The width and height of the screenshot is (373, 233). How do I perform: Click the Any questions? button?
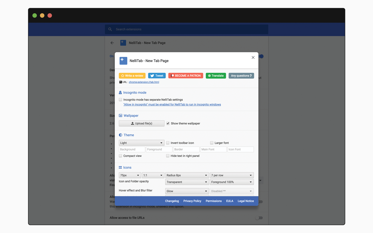(241, 76)
